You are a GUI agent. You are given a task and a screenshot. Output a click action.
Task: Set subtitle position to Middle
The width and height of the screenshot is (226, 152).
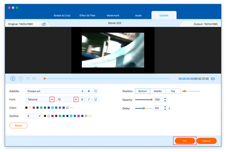pos(158,91)
